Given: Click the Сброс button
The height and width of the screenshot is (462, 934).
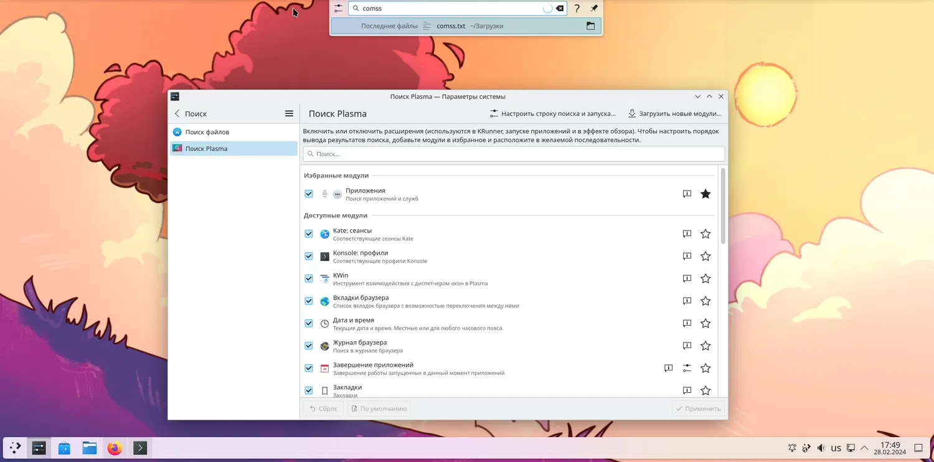Looking at the screenshot, I should click(x=323, y=409).
